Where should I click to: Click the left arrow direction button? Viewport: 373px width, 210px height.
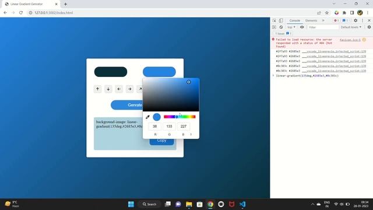coord(119,89)
